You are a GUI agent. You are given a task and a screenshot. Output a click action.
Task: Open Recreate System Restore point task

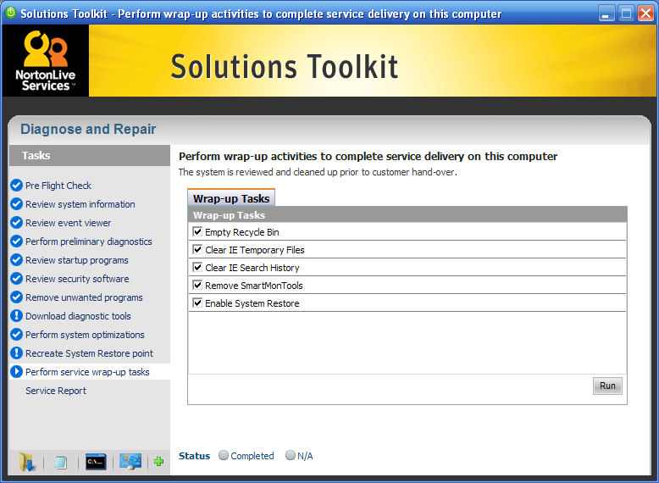tap(89, 353)
